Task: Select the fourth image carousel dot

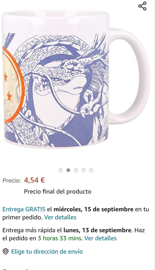Action: 84,170
